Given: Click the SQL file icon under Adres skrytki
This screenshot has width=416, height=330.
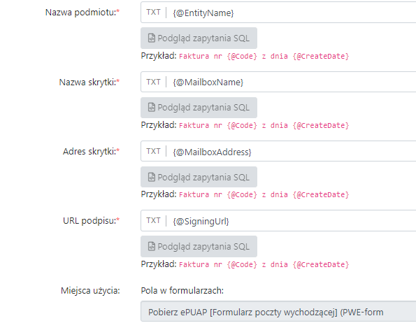Looking at the screenshot, I should pyautogui.click(x=152, y=177).
